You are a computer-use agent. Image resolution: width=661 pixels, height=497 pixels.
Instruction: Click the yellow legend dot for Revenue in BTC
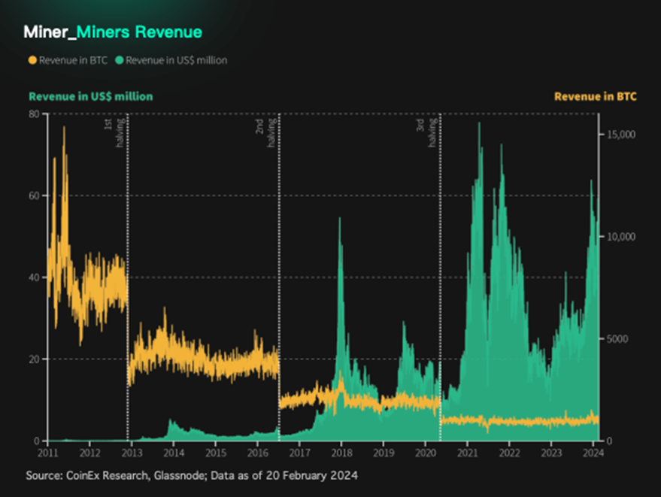pos(32,60)
